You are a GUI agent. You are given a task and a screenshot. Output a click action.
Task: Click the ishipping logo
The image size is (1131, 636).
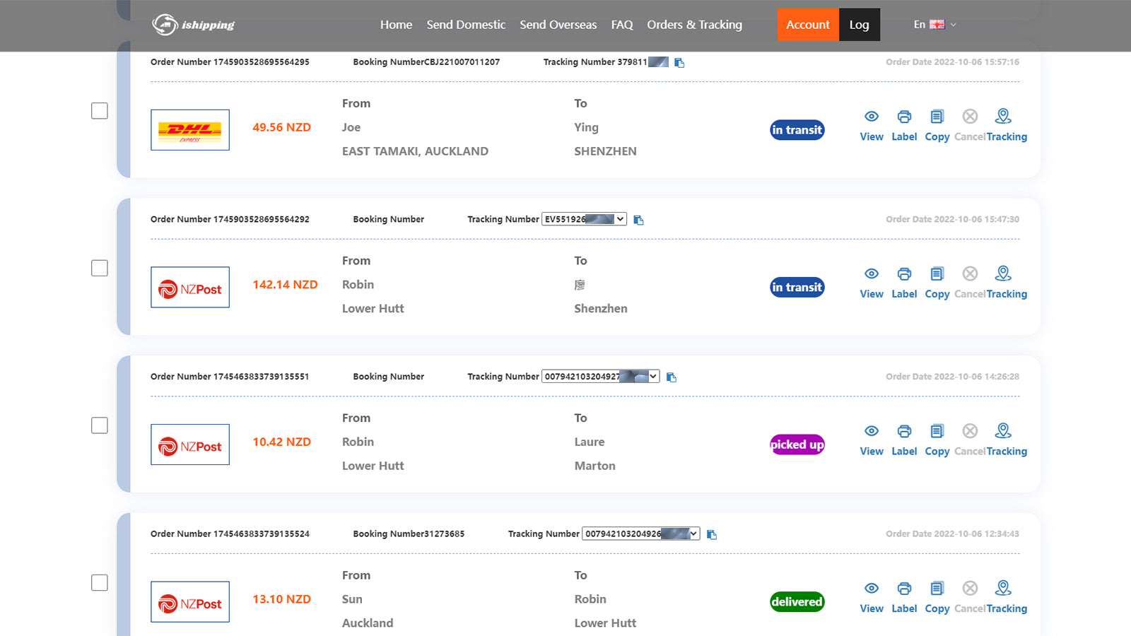tap(193, 25)
